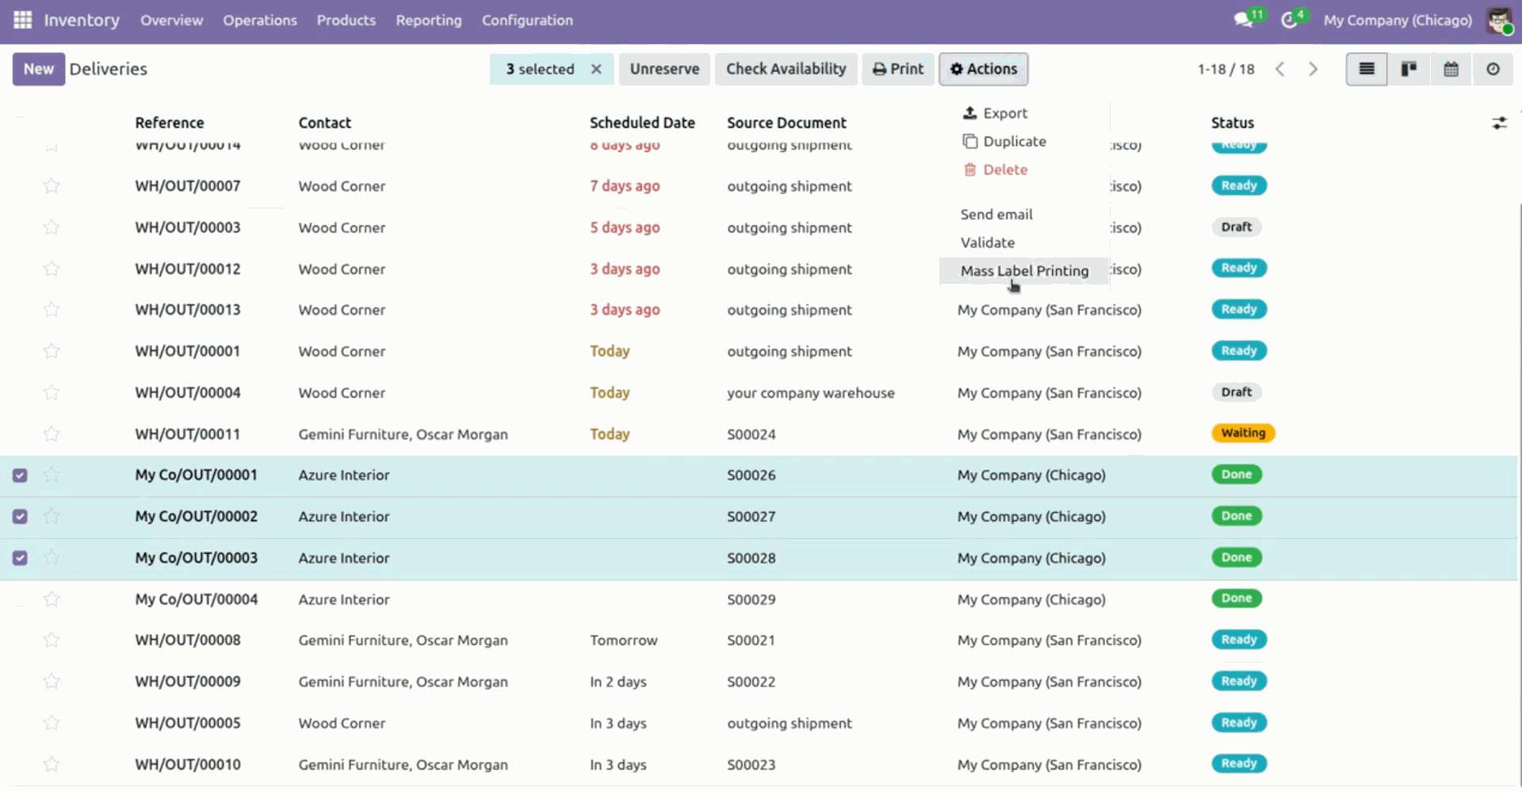Open the Print dropdown
Viewport: 1522px width, 791px height.
tap(897, 69)
